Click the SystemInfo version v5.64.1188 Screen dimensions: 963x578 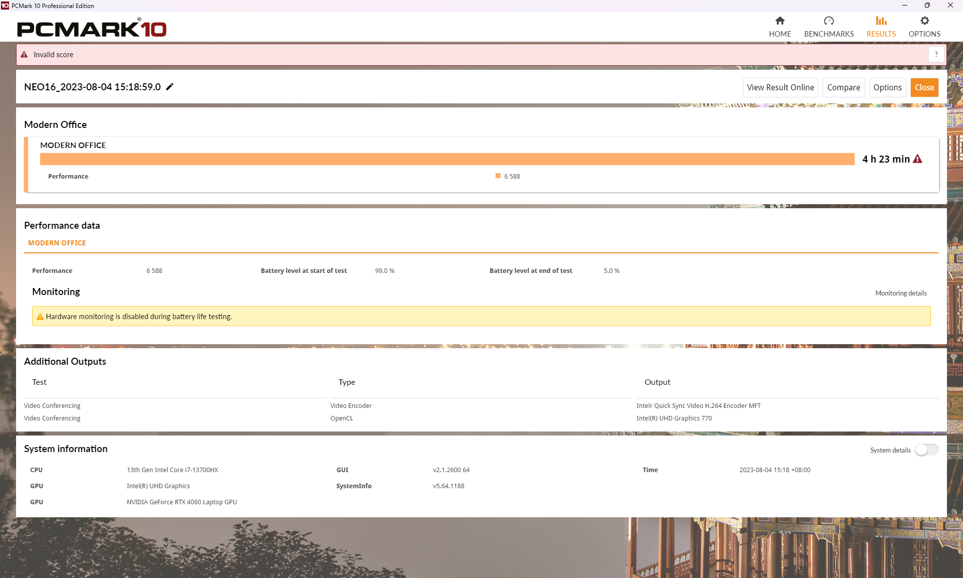(x=448, y=486)
